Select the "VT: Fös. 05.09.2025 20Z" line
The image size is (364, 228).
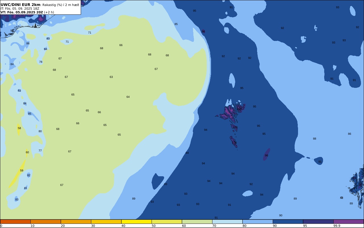[22, 12]
